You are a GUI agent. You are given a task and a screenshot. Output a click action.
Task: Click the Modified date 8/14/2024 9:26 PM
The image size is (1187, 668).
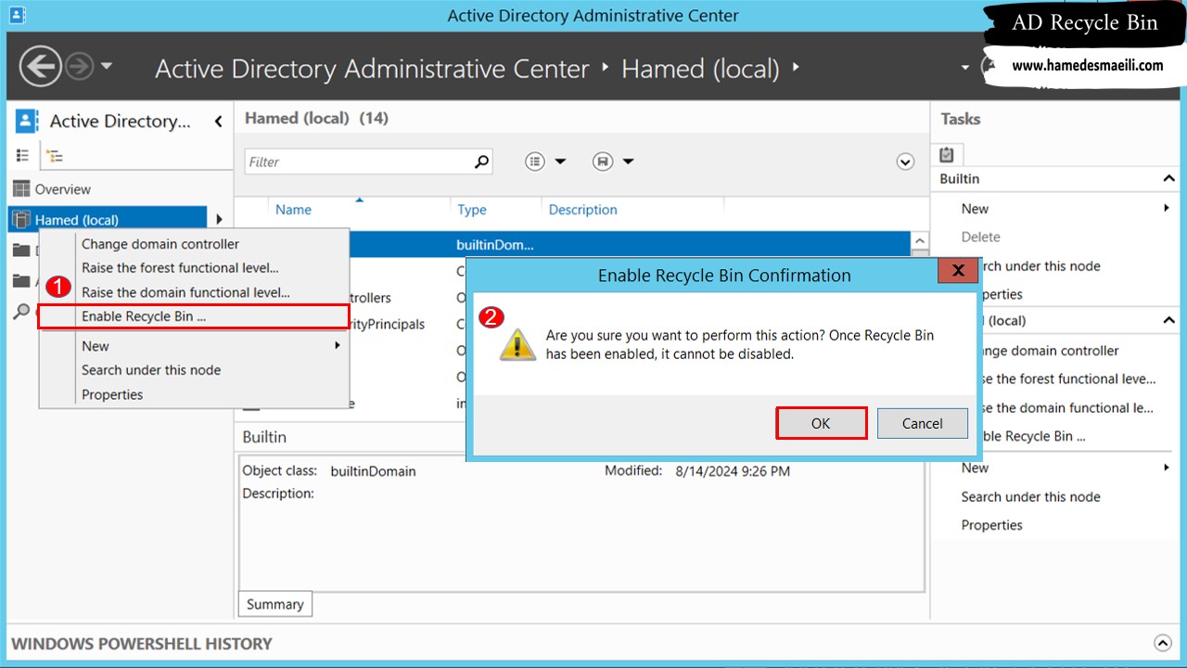click(x=733, y=470)
